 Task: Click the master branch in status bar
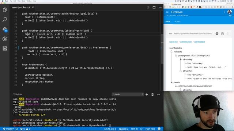[8, 129]
